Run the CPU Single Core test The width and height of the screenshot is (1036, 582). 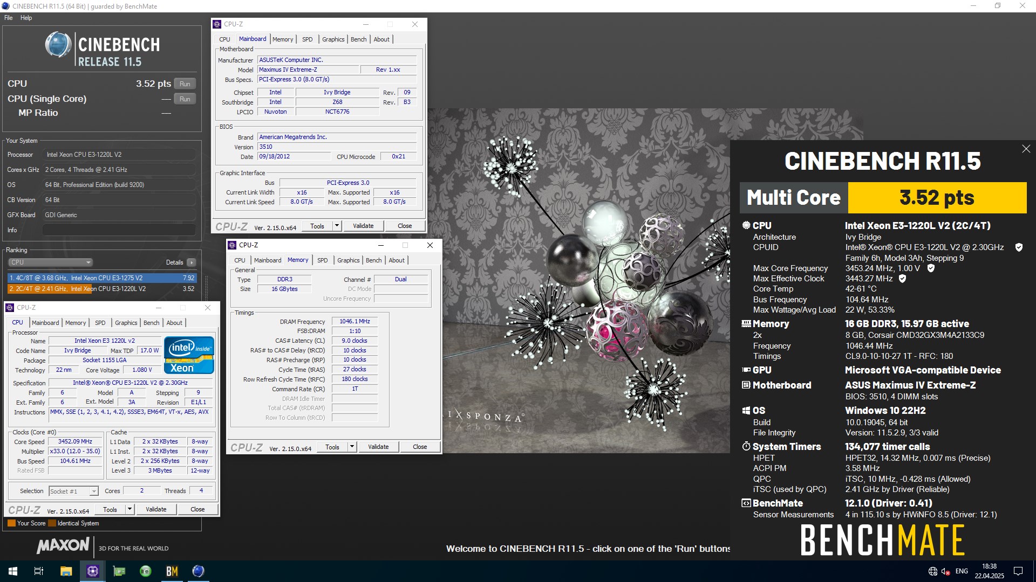(x=185, y=99)
